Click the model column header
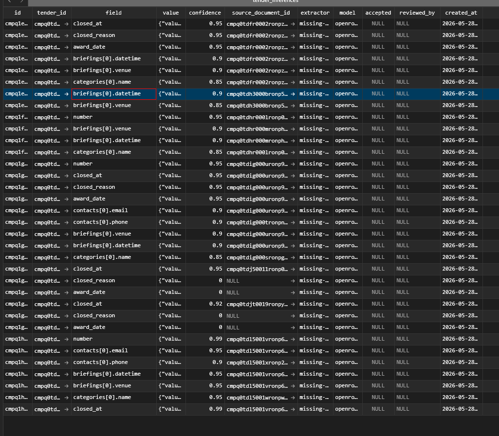 click(347, 13)
